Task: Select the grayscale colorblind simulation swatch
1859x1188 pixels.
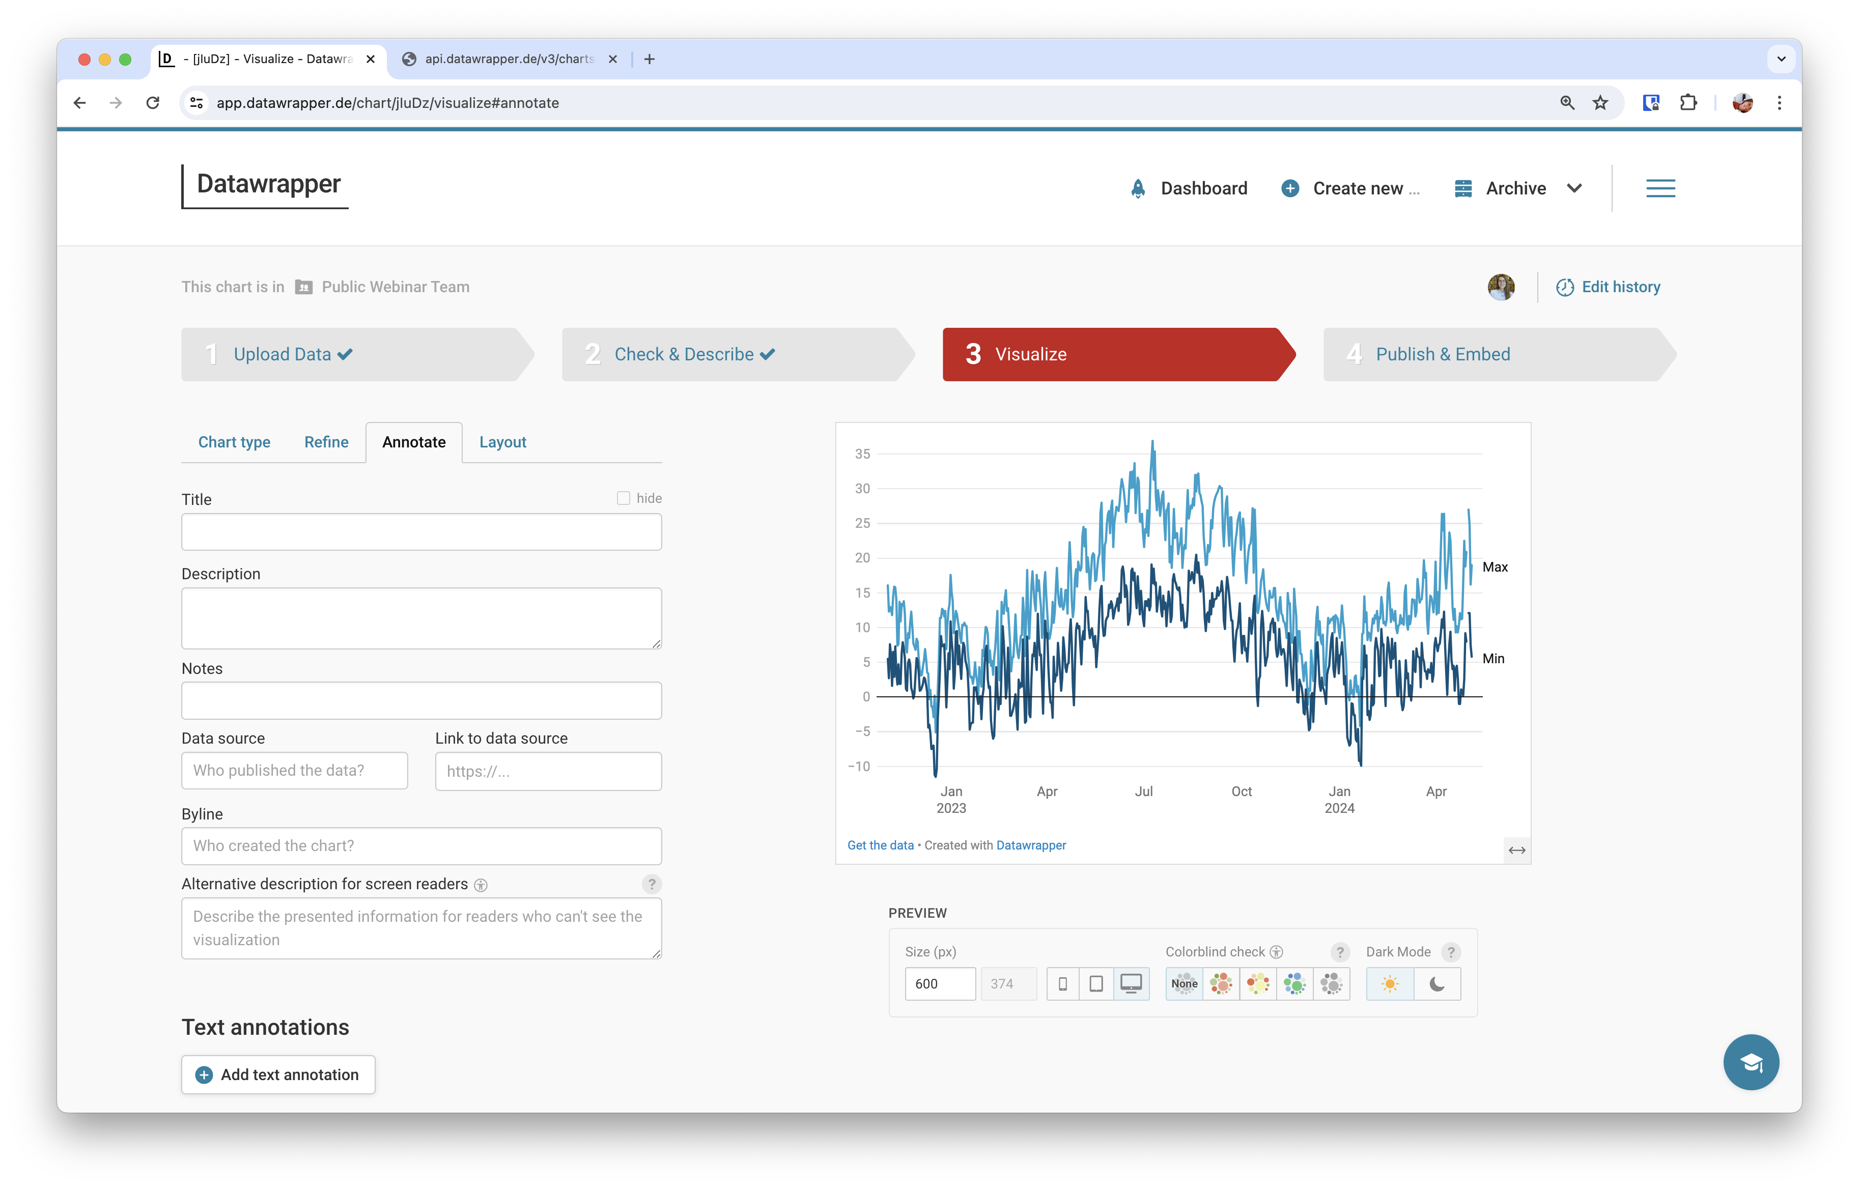Action: coord(1332,984)
